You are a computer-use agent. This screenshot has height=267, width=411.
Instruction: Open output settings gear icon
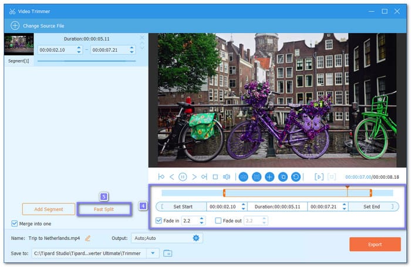196,238
